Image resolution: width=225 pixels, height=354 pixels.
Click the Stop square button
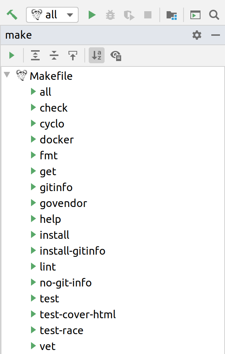(x=147, y=15)
